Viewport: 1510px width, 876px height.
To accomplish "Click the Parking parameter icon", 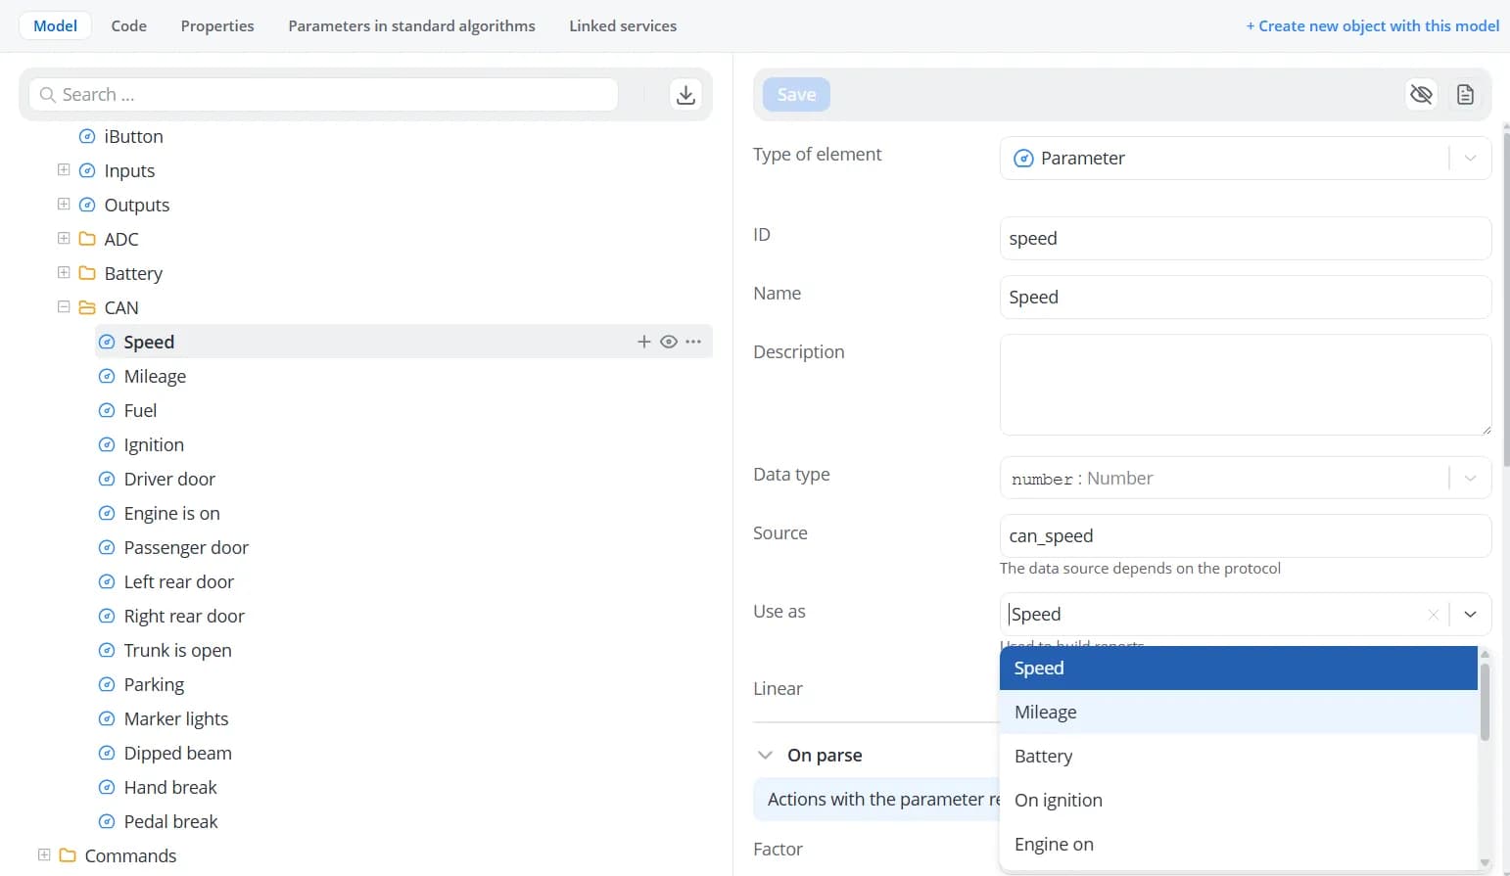I will coord(107,684).
